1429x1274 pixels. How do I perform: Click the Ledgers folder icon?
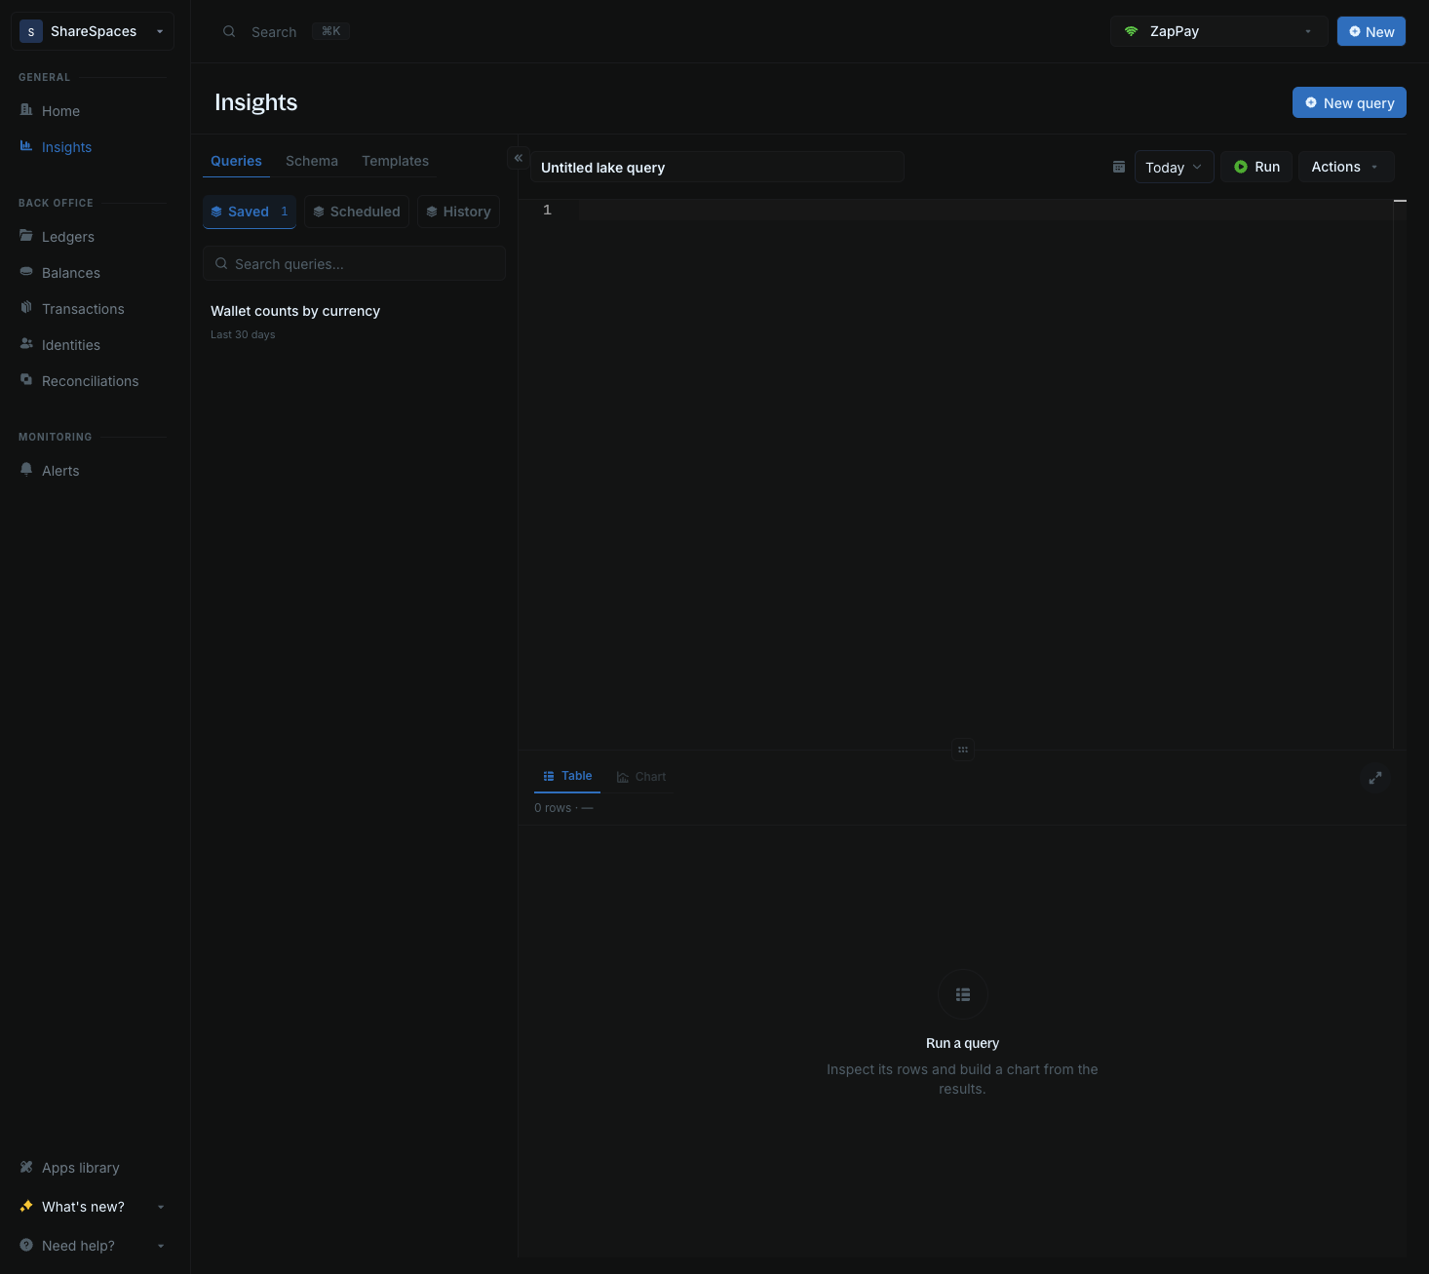[x=26, y=236]
